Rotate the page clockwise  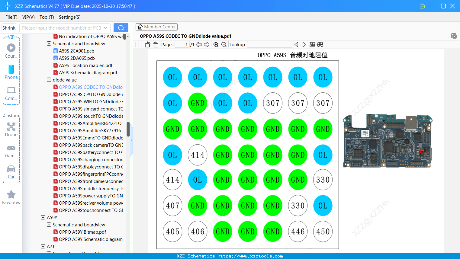tap(156, 45)
